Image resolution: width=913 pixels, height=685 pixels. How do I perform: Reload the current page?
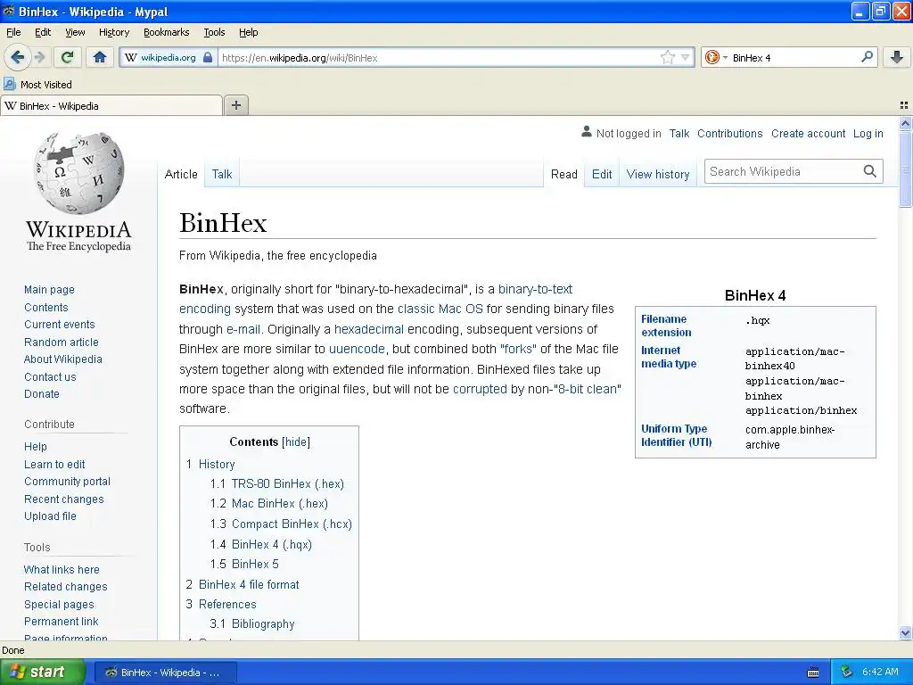[x=68, y=57]
